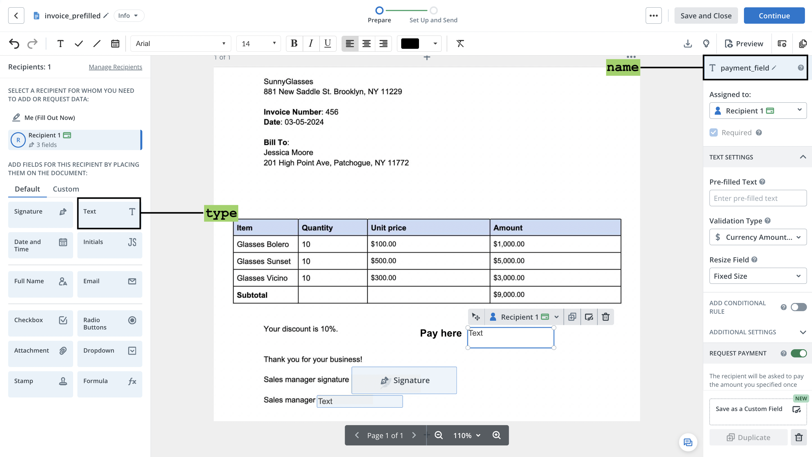Viewport: 812px width, 457px height.
Task: Duplicate the field from the floating toolbar
Action: 572,317
